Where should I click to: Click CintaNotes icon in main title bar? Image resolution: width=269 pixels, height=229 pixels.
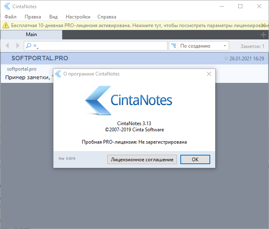(x=7, y=6)
